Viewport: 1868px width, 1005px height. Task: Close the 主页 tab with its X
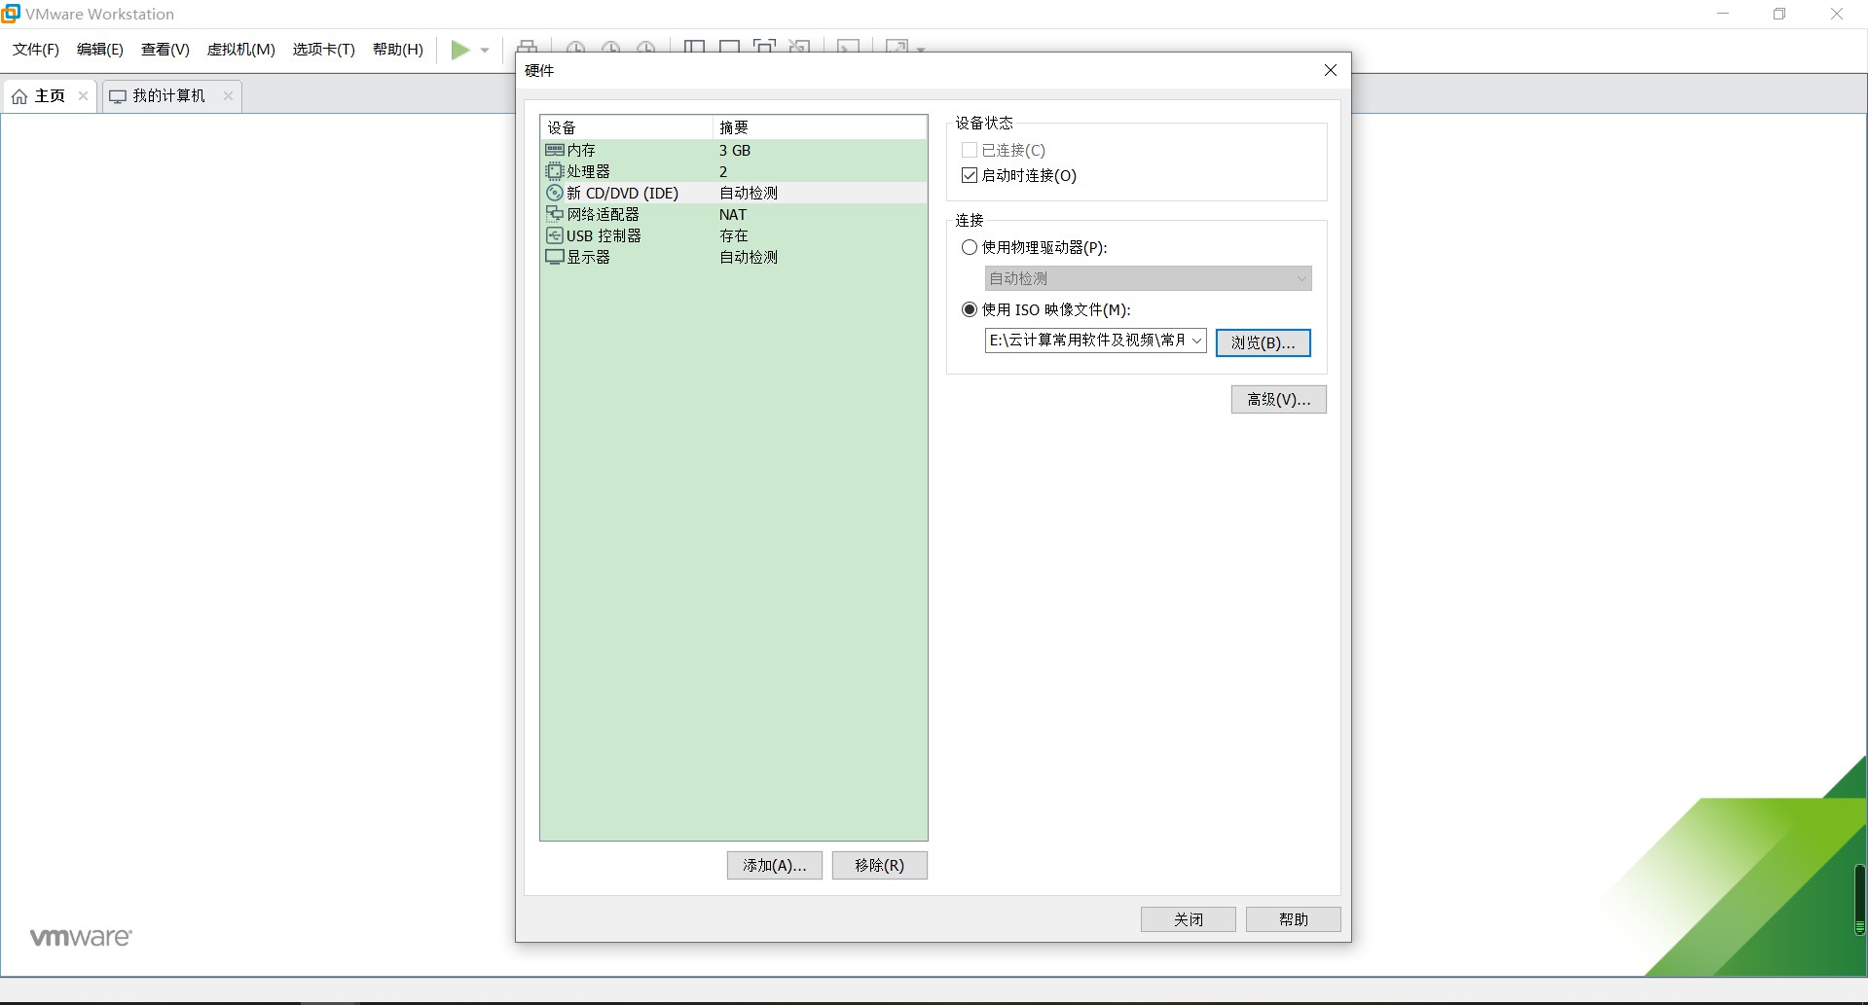[83, 95]
